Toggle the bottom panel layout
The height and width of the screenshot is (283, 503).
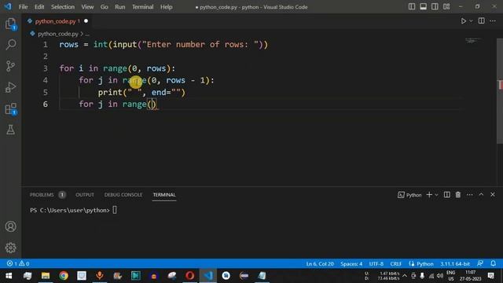(x=423, y=7)
